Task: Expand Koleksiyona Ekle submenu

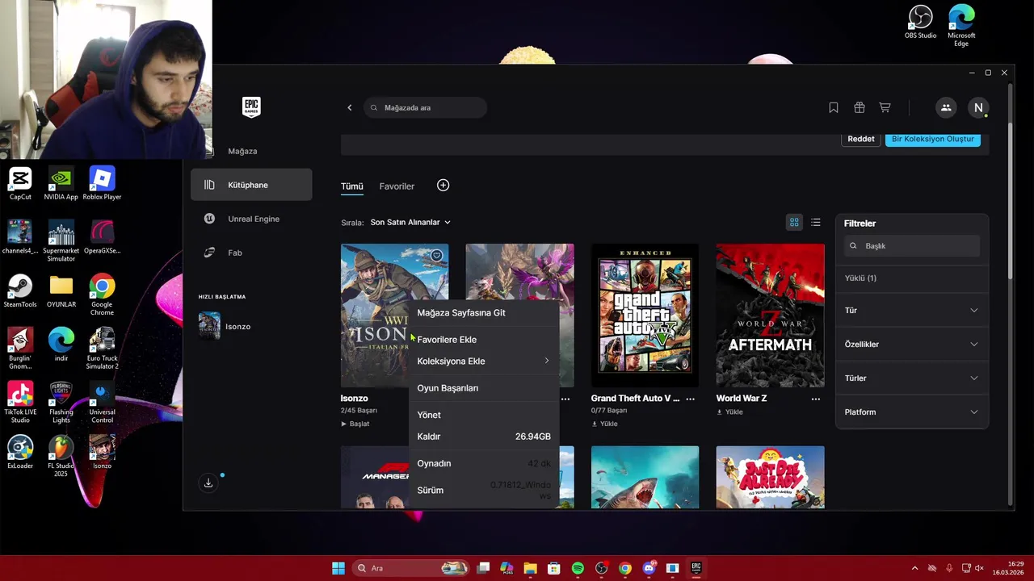Action: click(x=484, y=362)
